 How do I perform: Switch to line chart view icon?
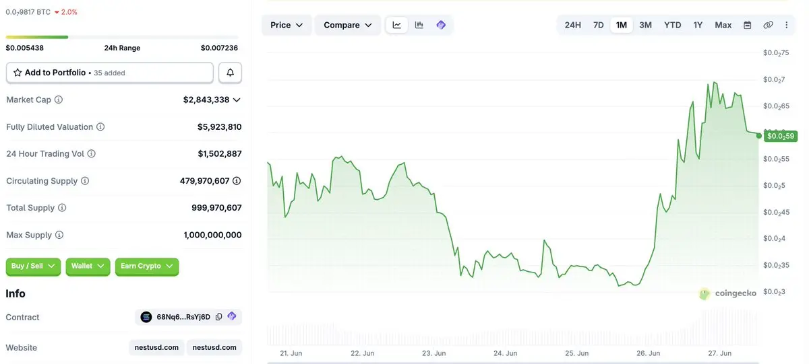(397, 25)
